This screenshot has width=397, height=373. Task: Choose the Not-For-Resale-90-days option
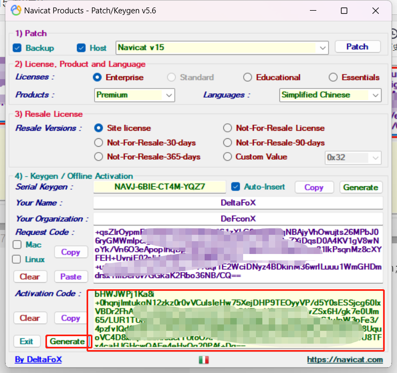click(x=227, y=142)
